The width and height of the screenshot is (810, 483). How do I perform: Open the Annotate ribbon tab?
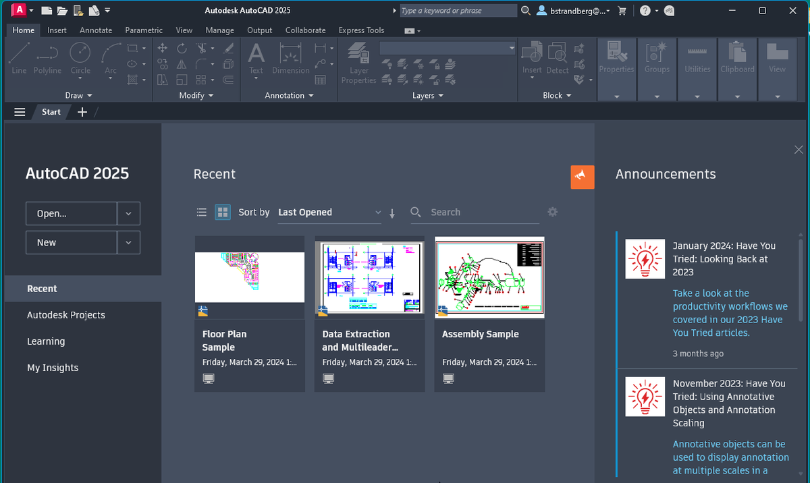pos(96,30)
